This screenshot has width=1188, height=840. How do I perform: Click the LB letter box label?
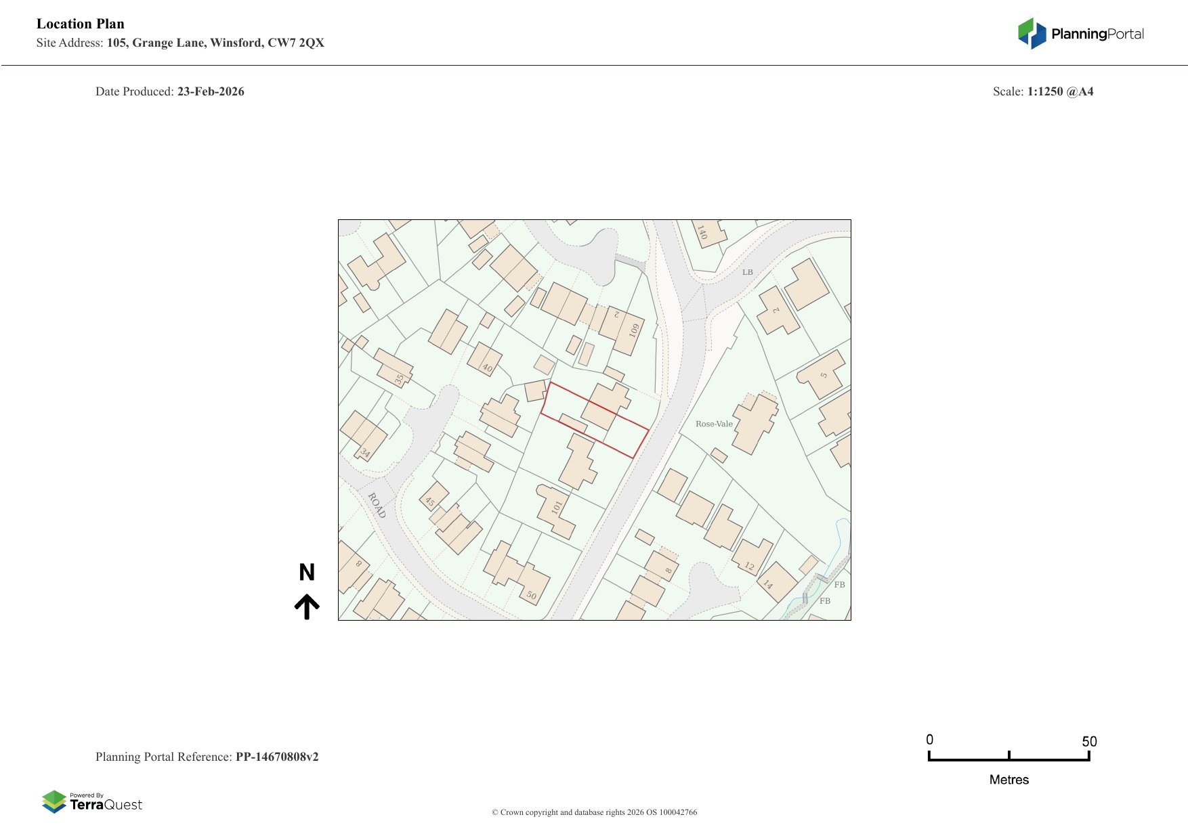pyautogui.click(x=747, y=272)
